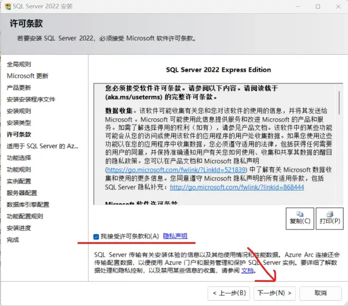Select the 安装类型 step
Viewport: 348px width, 306px height.
[x=19, y=123]
